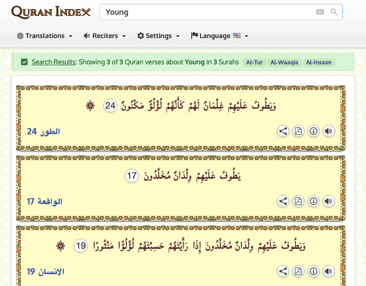Click verse number circle 17
The height and width of the screenshot is (286, 366).
coord(132,175)
